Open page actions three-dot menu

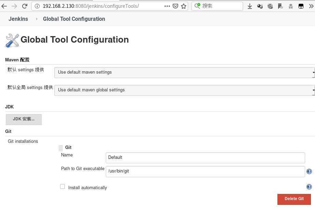coord(167,6)
